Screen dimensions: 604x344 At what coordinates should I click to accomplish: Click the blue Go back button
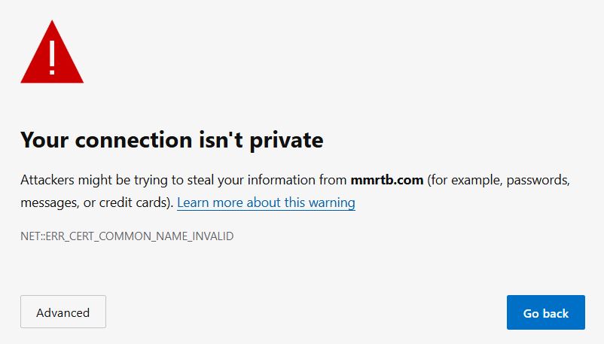pyautogui.click(x=546, y=312)
